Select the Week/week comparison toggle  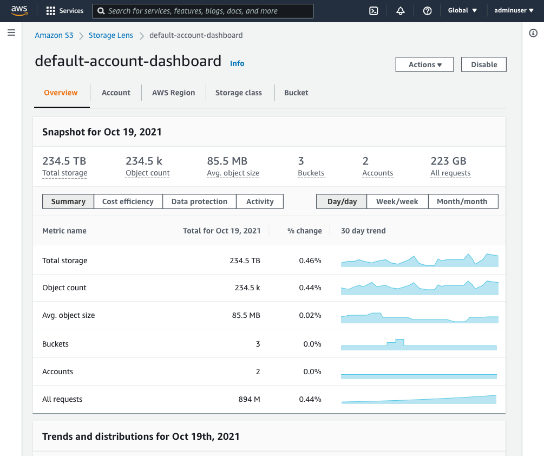[x=397, y=201]
